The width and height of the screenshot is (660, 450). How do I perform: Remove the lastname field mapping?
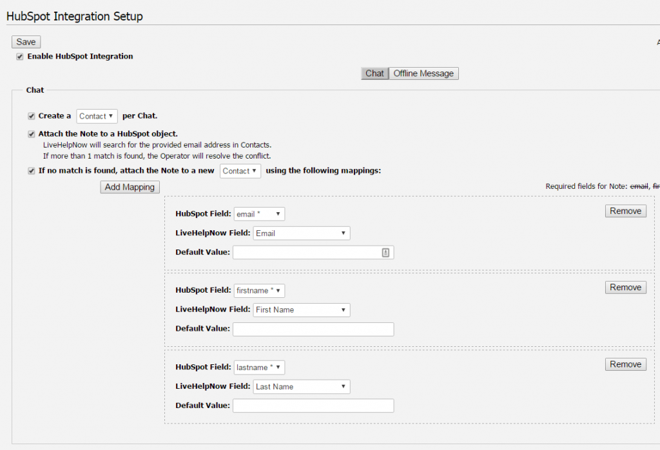625,364
